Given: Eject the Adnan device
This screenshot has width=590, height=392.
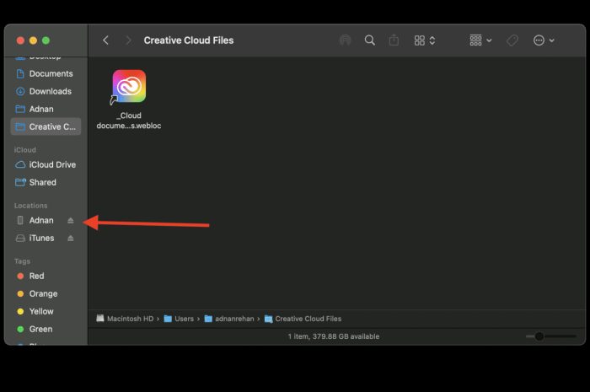Looking at the screenshot, I should tap(70, 221).
